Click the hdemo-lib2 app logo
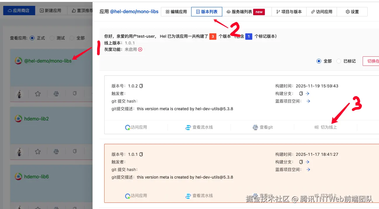Image resolution: width=379 pixels, height=209 pixels. click(18, 118)
